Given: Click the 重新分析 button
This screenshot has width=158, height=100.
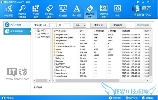Looking at the screenshot, I should pos(98,25).
